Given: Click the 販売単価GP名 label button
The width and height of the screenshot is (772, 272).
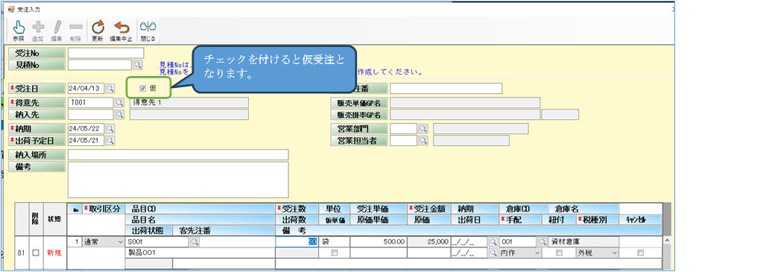Looking at the screenshot, I should coord(358,103).
